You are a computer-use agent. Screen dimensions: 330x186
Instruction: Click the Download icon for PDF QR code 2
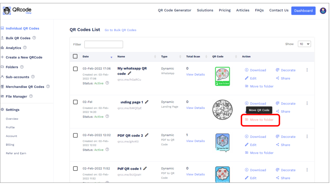point(246,137)
